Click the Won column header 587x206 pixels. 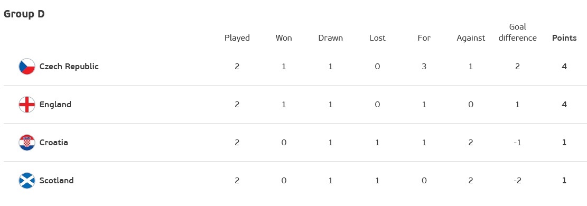tap(284, 38)
